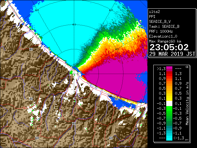Image resolution: width=197 pixels, height=148 pixels.
Task: Click the timestamp '23:05:02'
Action: (169, 47)
